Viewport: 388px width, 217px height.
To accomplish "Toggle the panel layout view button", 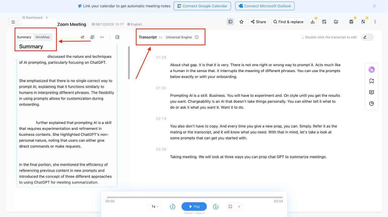I will click(x=230, y=22).
